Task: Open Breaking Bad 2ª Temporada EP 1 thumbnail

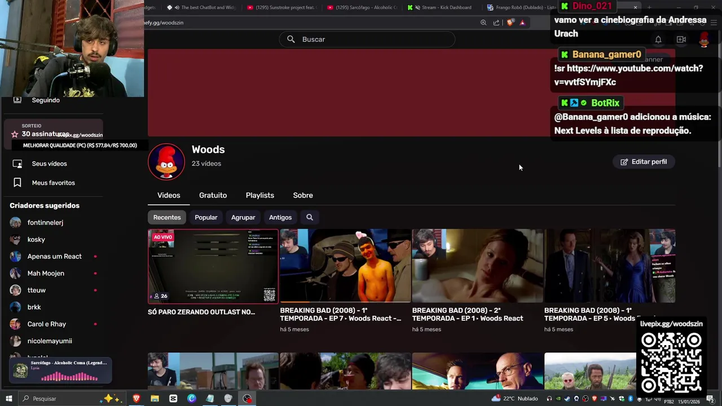Action: [477, 266]
